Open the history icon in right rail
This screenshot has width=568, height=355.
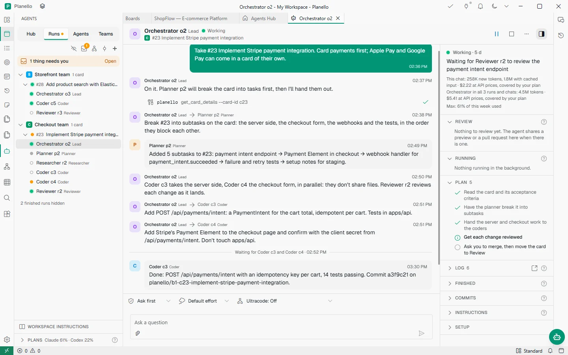561,35
